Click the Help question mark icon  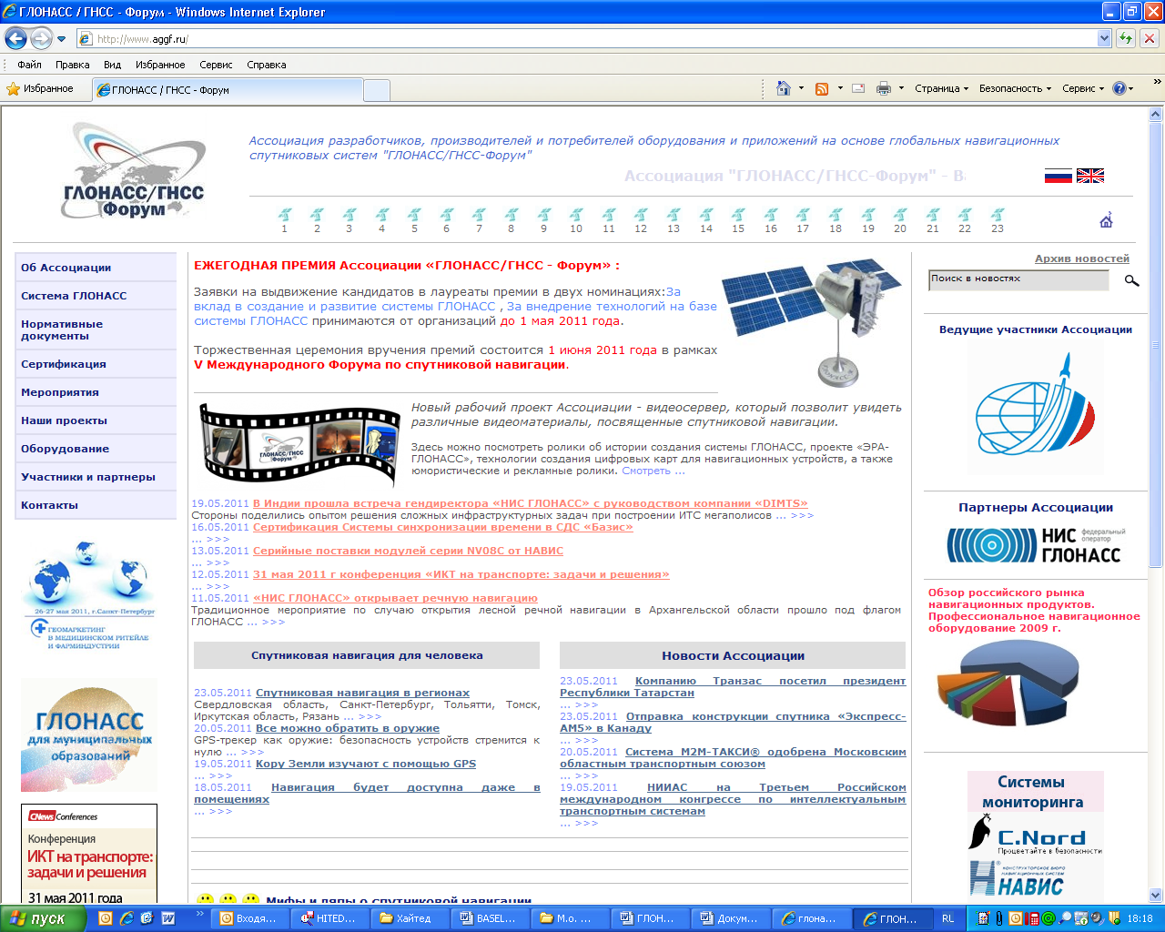pyautogui.click(x=1119, y=88)
